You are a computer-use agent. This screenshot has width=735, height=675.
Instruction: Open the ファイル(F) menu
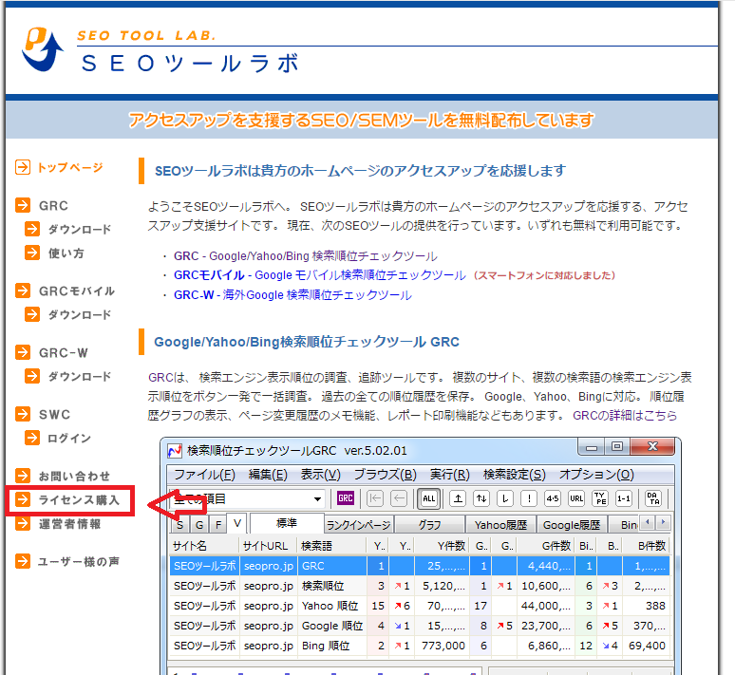tap(204, 475)
